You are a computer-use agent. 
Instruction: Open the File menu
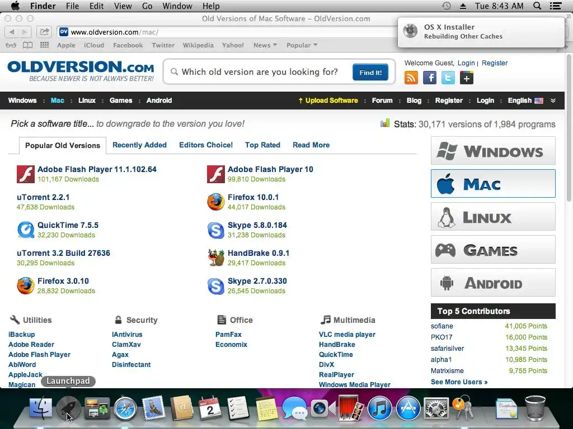click(72, 6)
